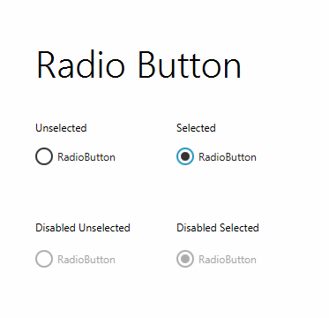
Task: Click the 'Selected' section heading
Action: (x=196, y=128)
